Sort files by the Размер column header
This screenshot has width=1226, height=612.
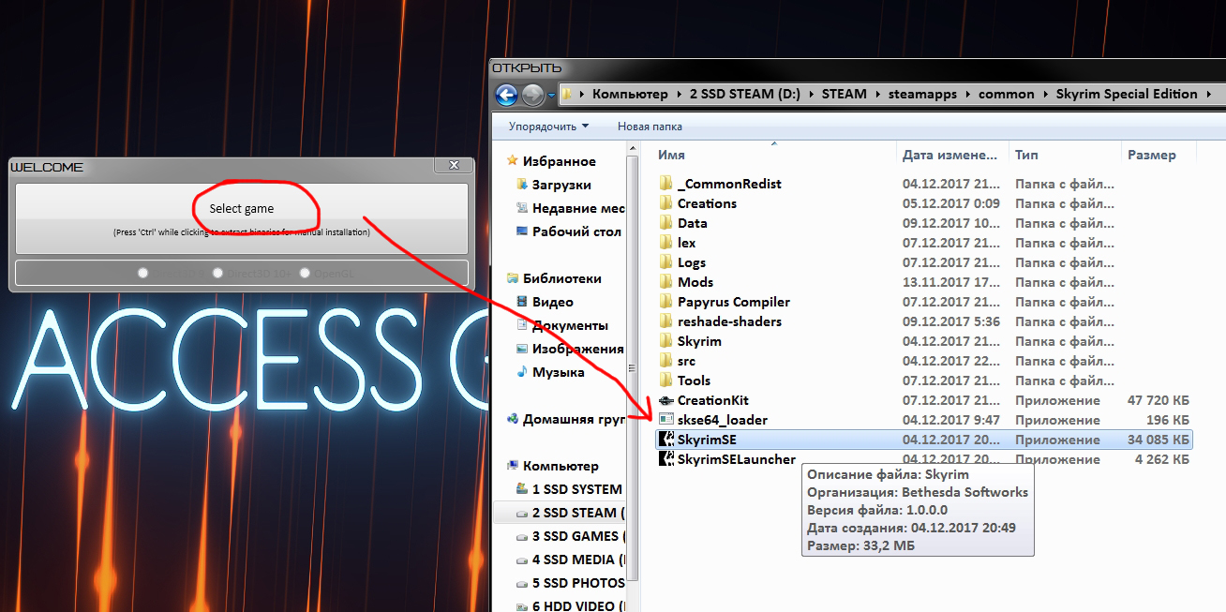click(x=1159, y=155)
